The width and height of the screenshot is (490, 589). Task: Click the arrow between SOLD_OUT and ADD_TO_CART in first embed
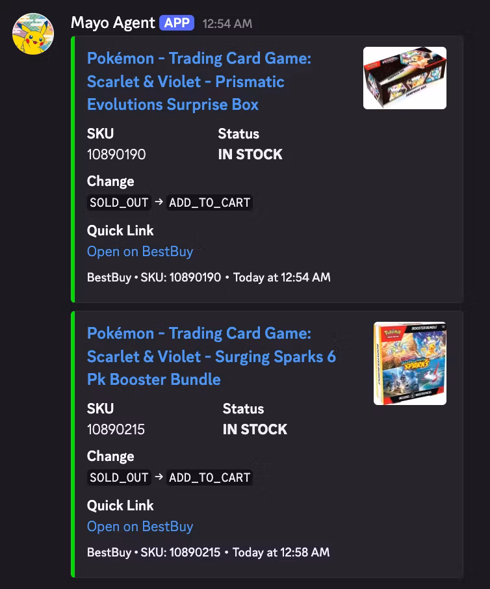click(x=159, y=202)
